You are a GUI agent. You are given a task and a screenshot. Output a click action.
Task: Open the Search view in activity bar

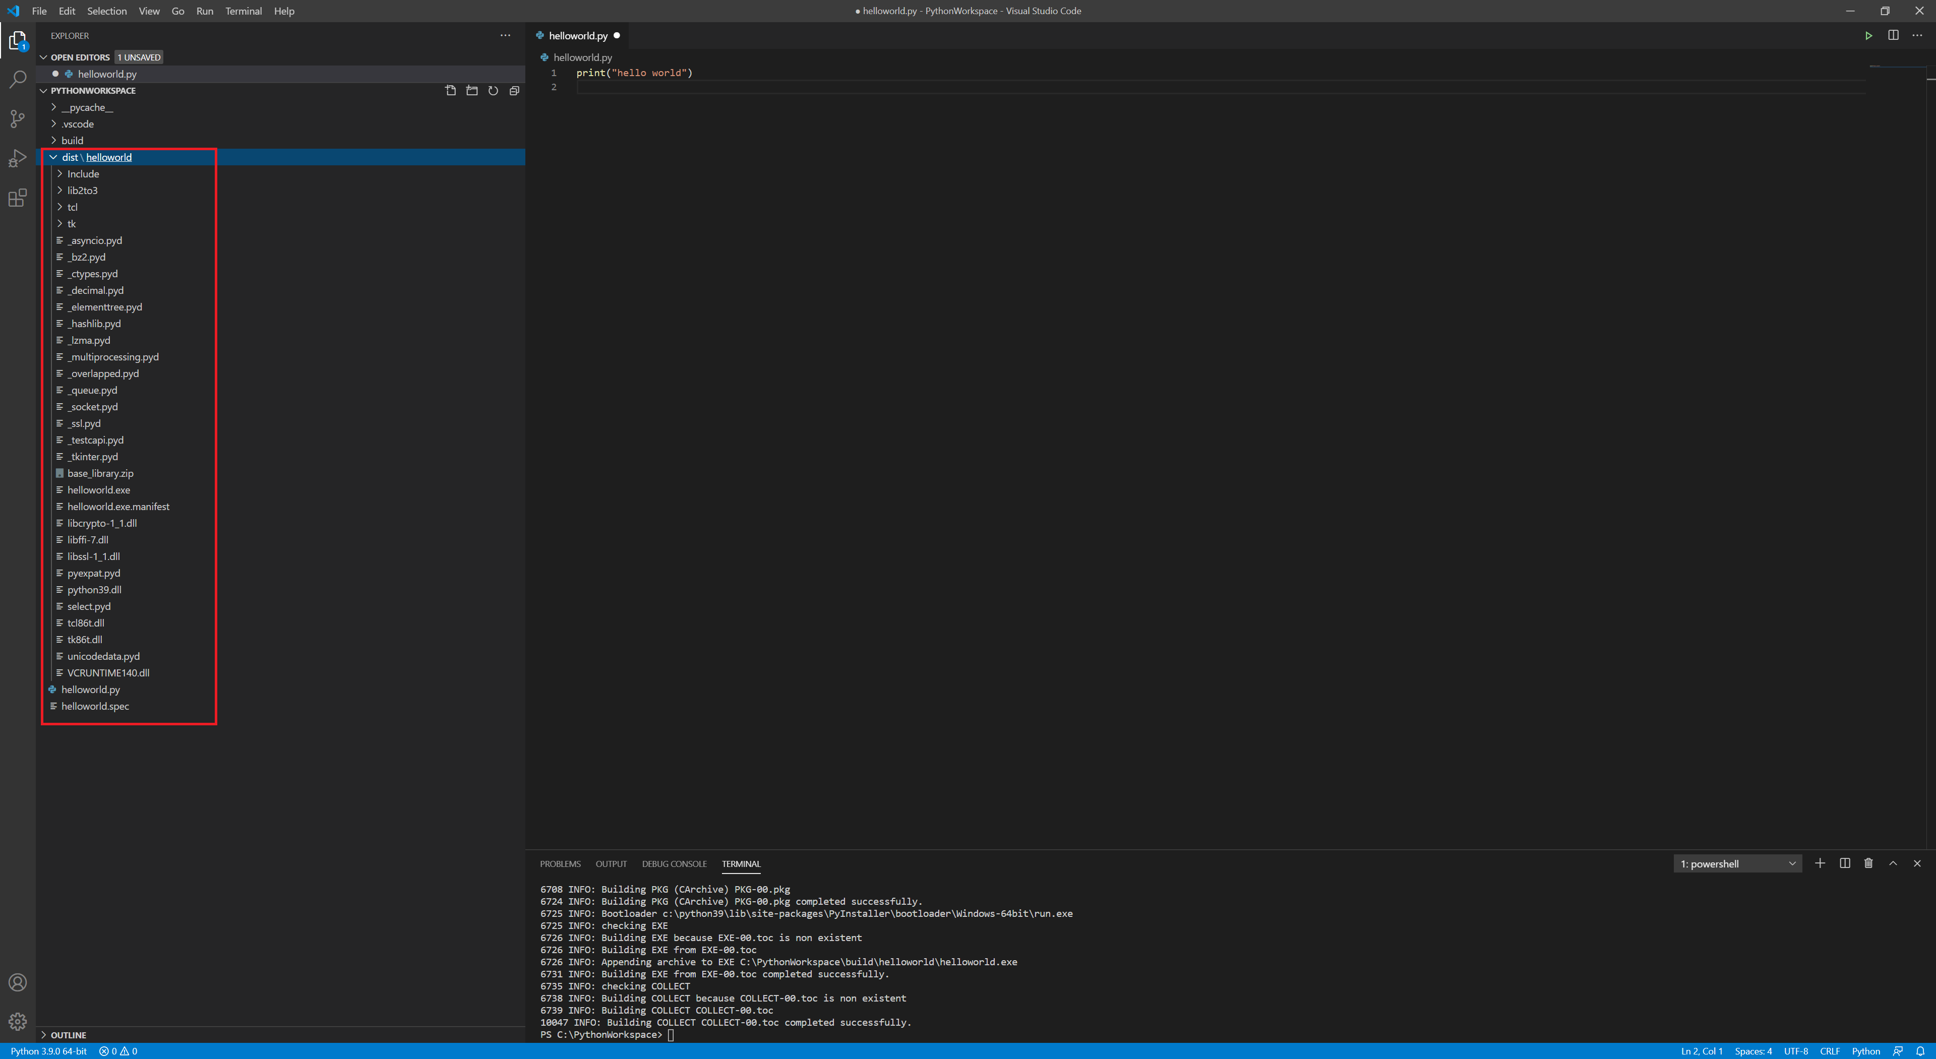coord(17,79)
